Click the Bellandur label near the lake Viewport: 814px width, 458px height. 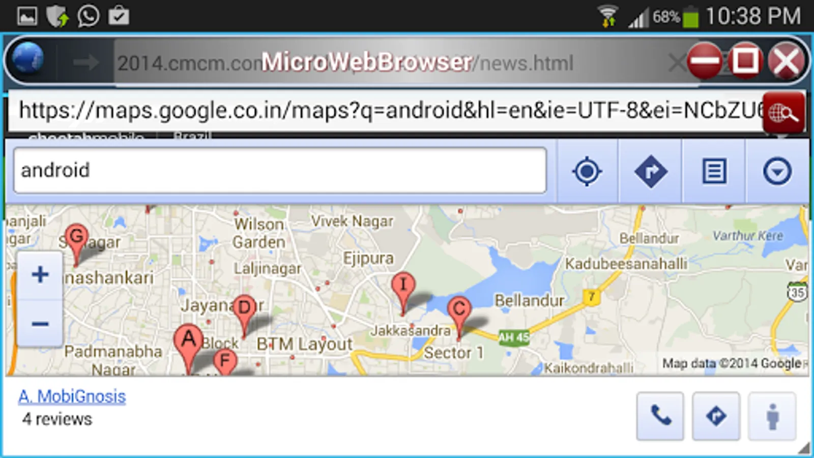tap(530, 300)
